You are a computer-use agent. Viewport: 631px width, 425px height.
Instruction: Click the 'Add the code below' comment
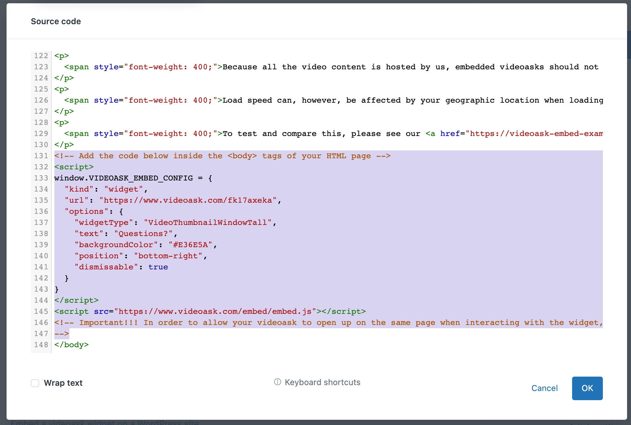[x=223, y=156]
